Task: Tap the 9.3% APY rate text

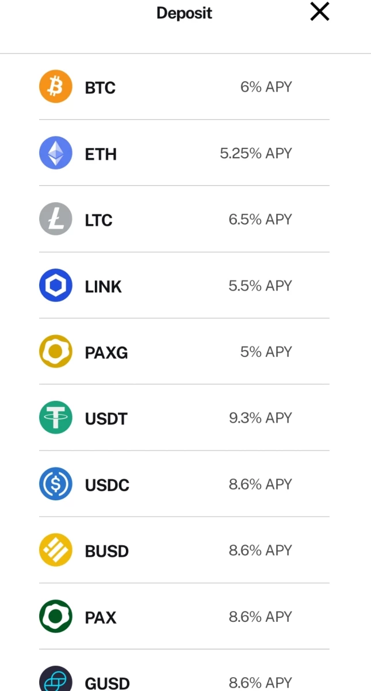Action: pyautogui.click(x=261, y=418)
